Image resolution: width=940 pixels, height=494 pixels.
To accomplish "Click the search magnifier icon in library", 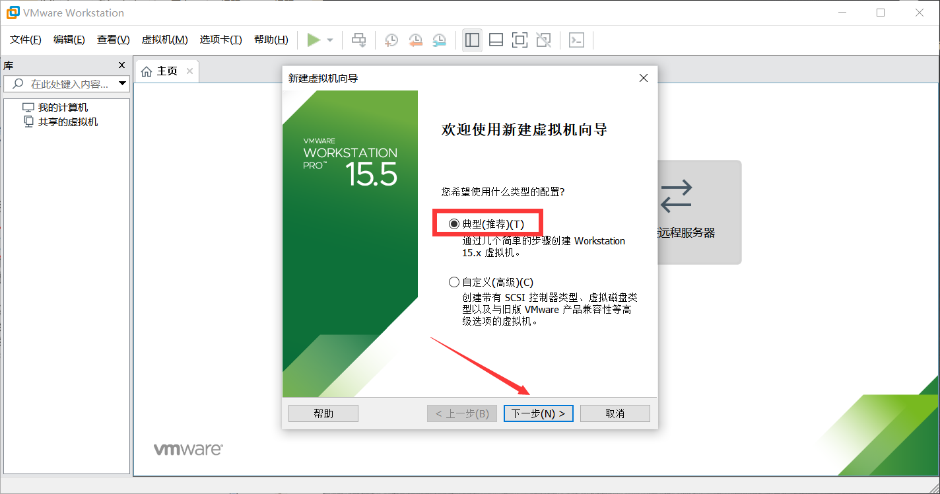I will click(x=18, y=84).
